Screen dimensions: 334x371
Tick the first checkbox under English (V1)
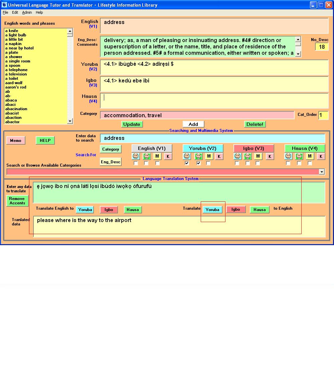click(x=136, y=163)
